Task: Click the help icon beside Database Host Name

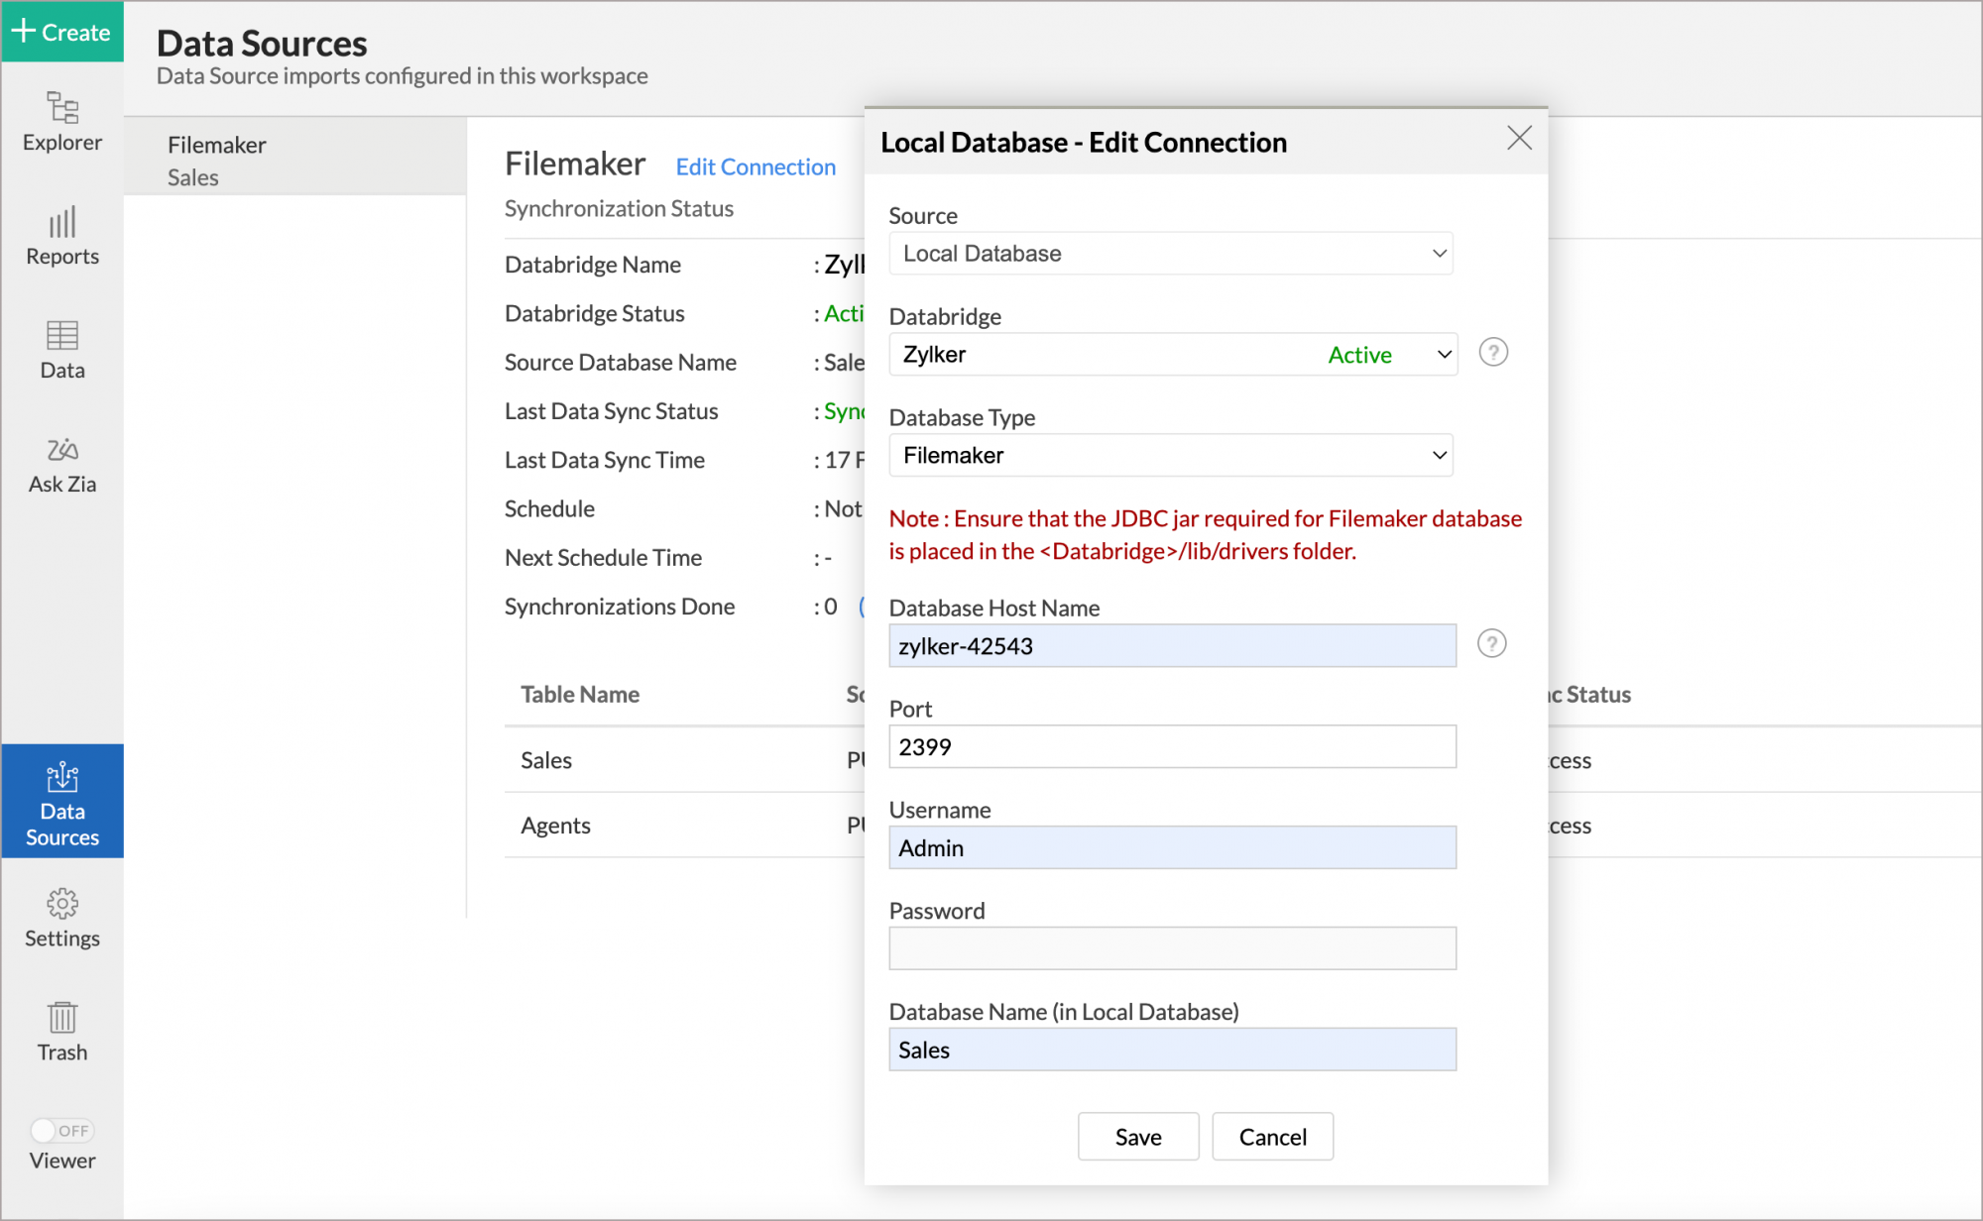Action: 1492,643
